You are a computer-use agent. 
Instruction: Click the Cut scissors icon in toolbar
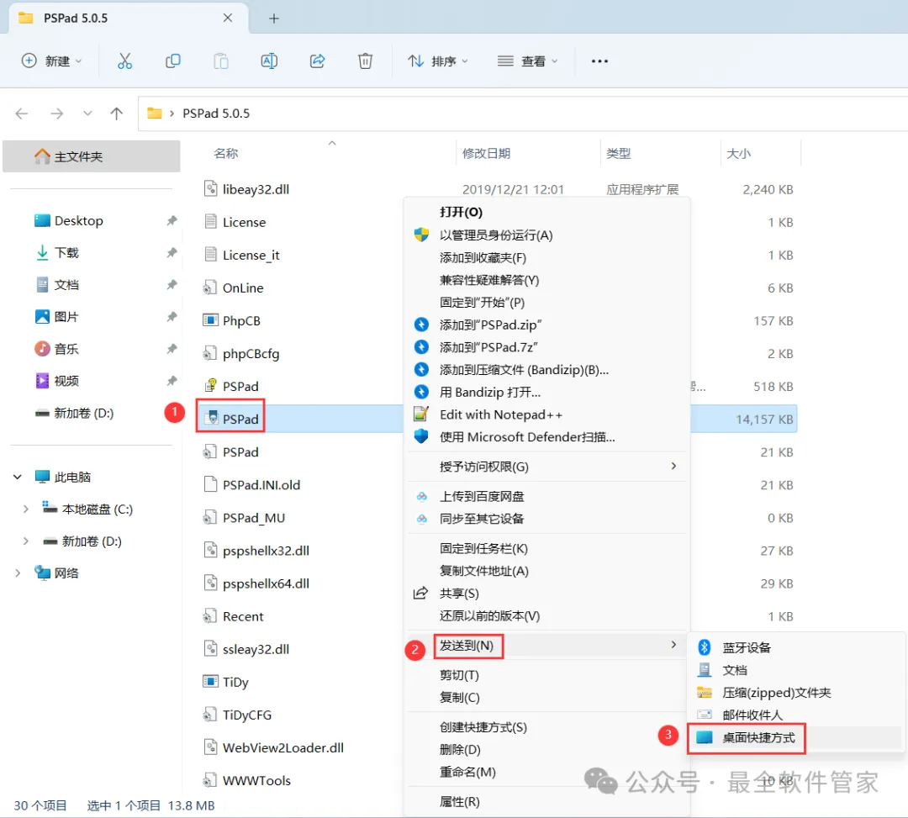click(124, 61)
